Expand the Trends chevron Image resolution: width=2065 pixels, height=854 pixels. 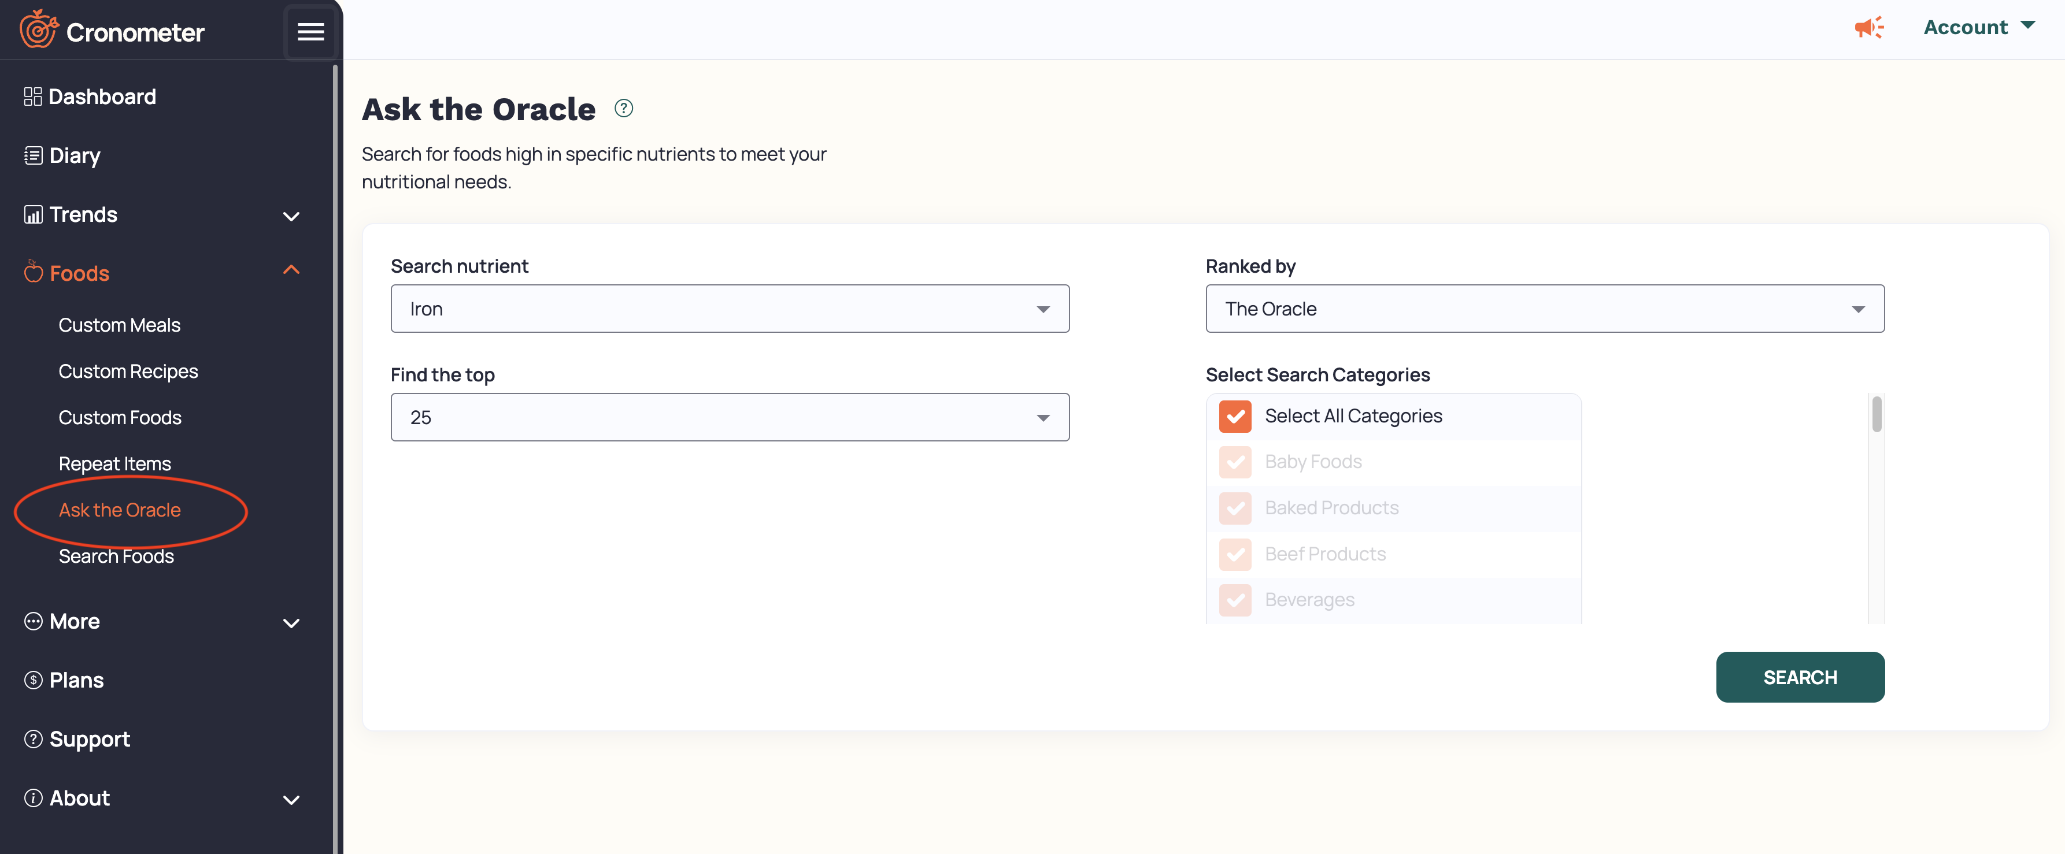point(291,216)
